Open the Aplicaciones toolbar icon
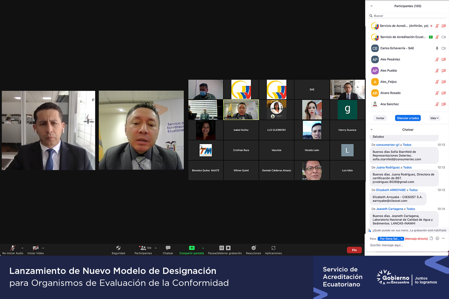The image size is (449, 299). click(273, 248)
